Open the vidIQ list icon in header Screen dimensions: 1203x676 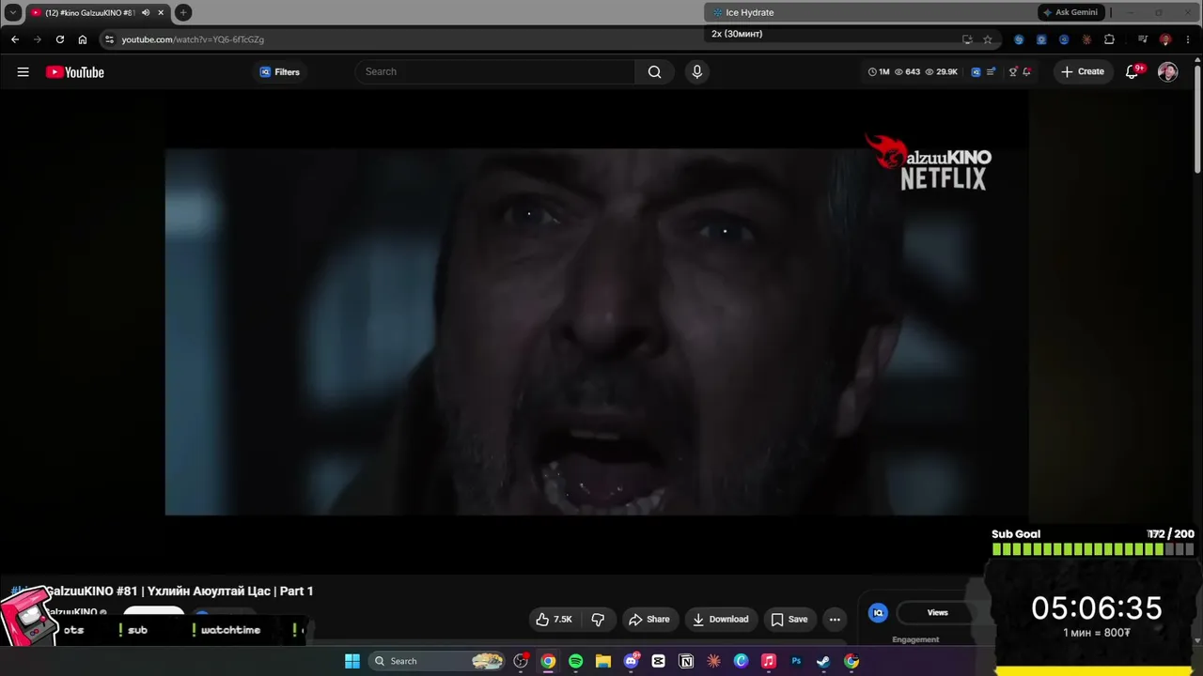pos(991,72)
